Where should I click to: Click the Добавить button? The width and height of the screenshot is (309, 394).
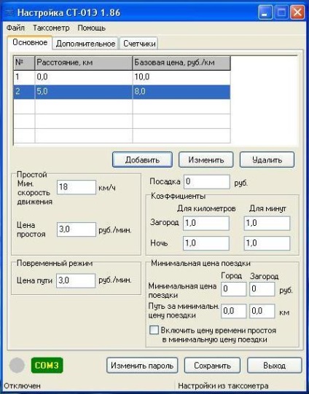(x=142, y=159)
